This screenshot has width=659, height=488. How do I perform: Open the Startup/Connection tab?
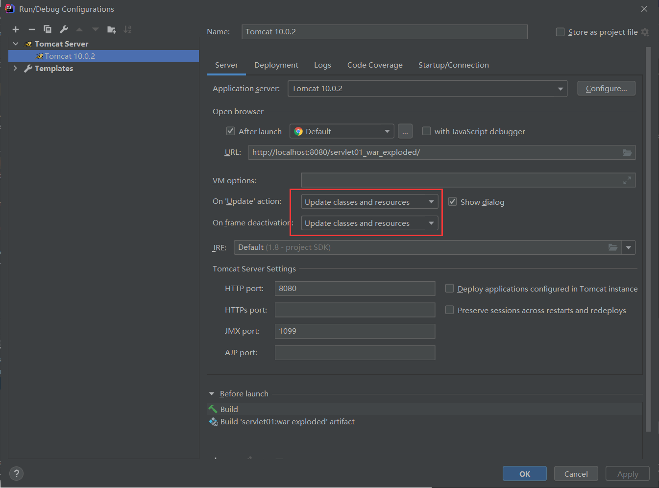click(454, 65)
